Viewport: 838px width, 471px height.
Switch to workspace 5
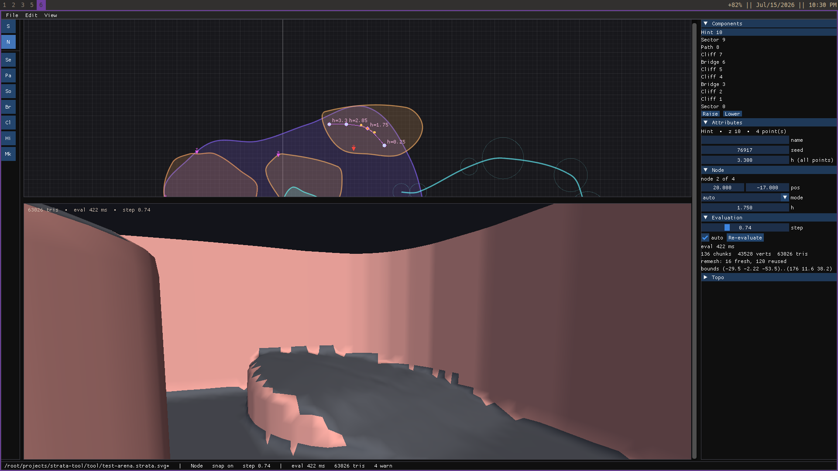[x=32, y=5]
